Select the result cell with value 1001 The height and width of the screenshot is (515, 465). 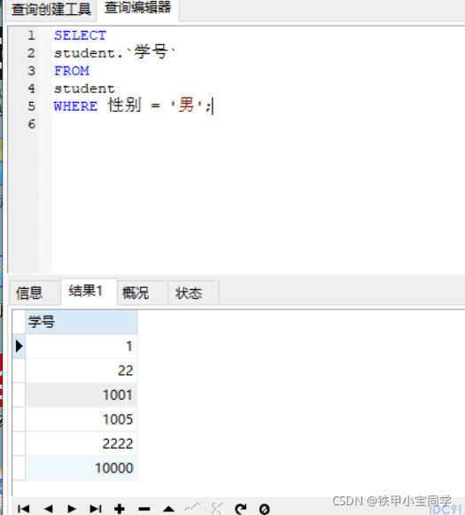tap(81, 394)
